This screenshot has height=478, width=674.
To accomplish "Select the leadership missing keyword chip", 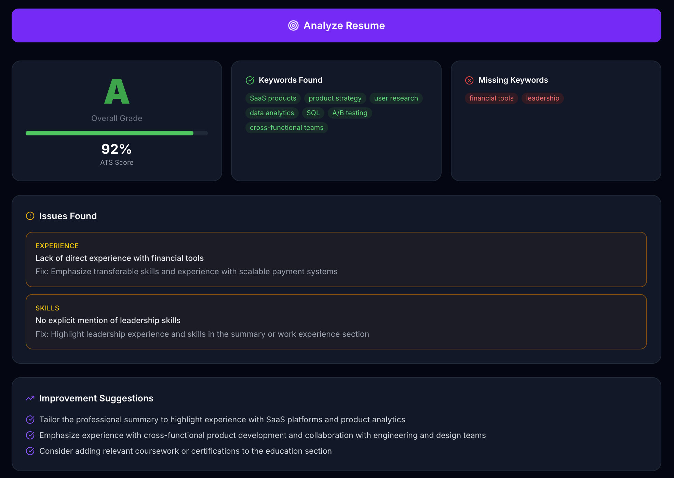I will (542, 98).
